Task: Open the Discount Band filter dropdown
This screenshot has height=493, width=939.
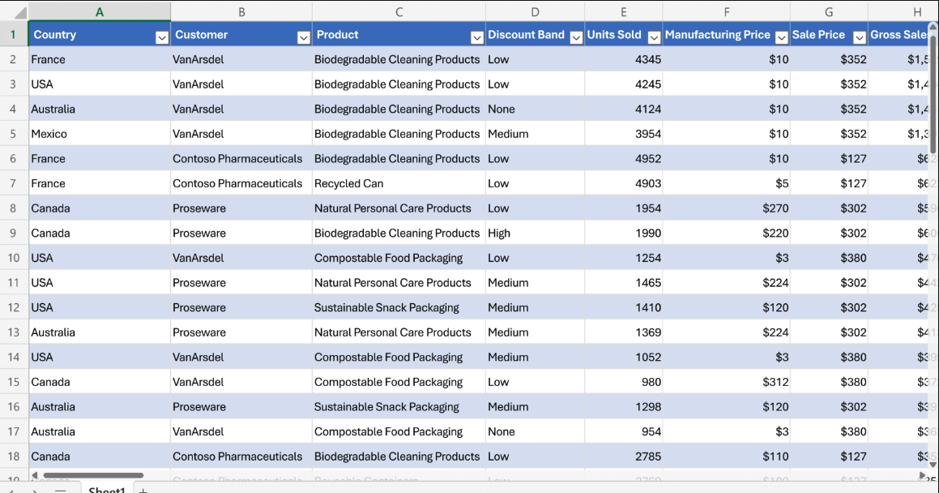Action: pos(576,38)
